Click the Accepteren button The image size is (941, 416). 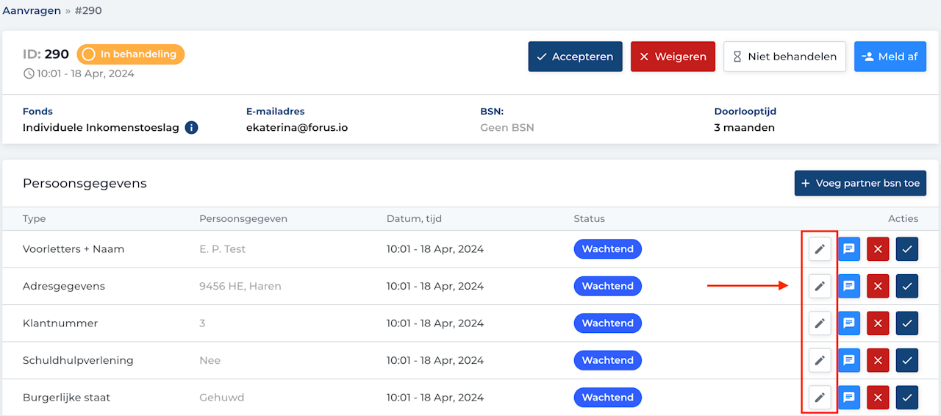576,57
